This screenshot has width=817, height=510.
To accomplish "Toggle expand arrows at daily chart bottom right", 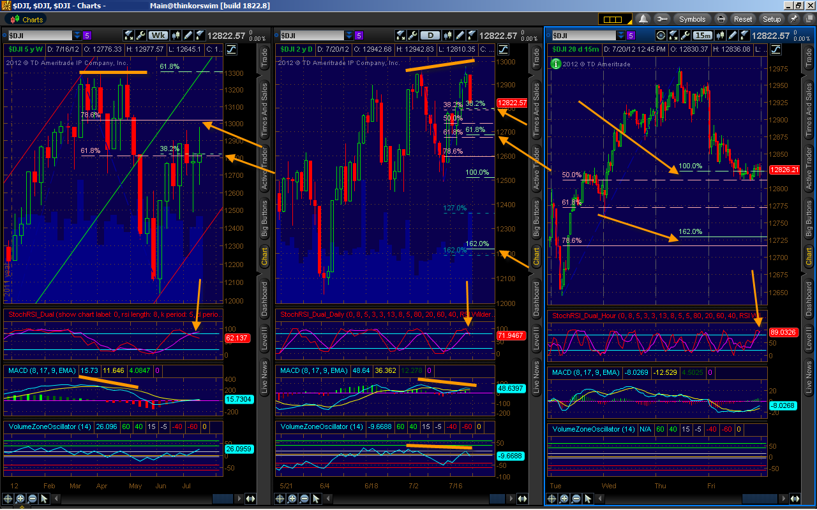I will point(522,499).
